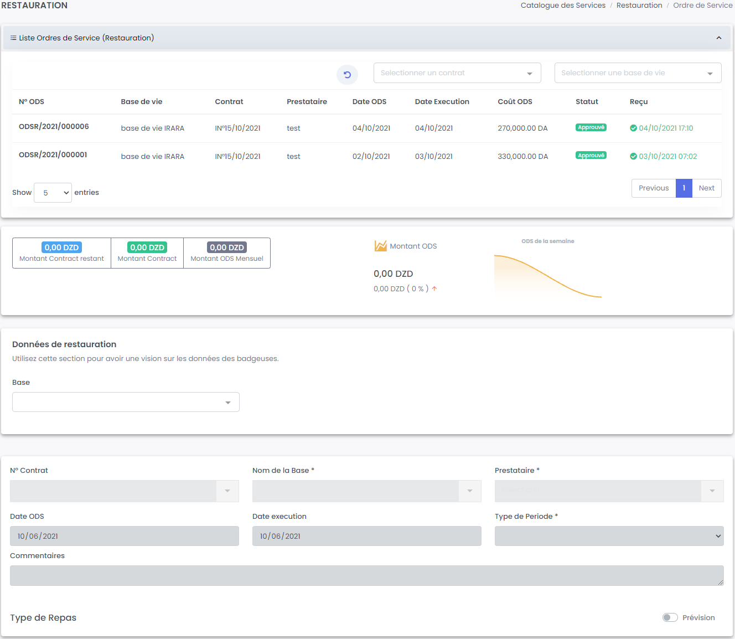Open the Selectionner une base de vie dropdown
Viewport: 735px width, 639px height.
(637, 73)
